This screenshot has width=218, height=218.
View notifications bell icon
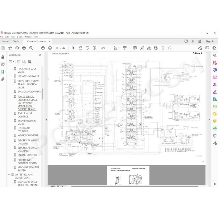point(192,41)
